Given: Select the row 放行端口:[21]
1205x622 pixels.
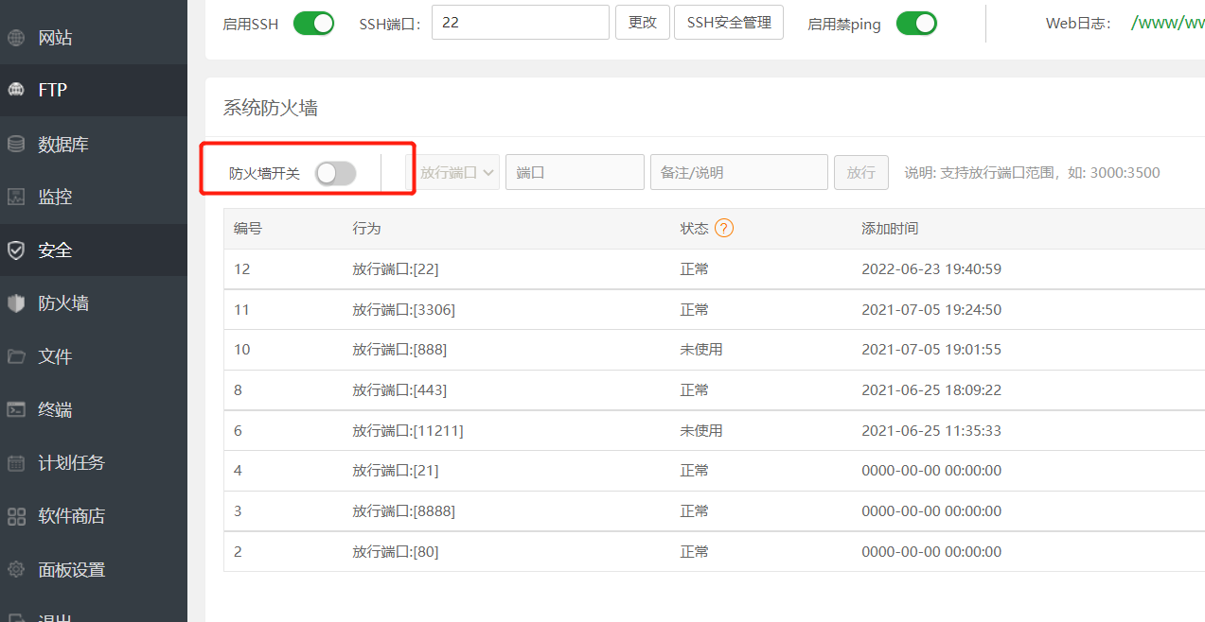Looking at the screenshot, I should tap(714, 471).
